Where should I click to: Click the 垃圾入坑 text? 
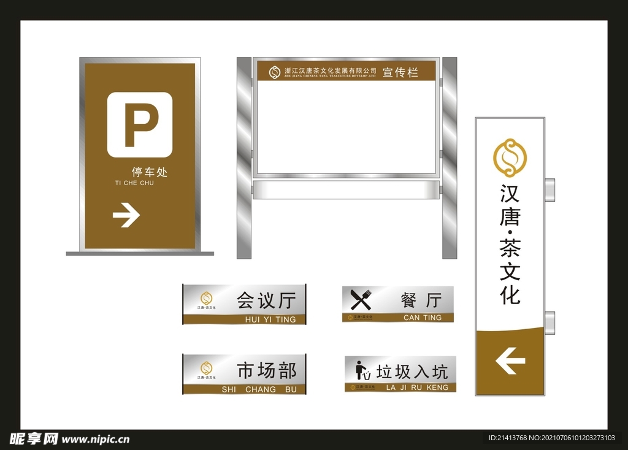coord(412,372)
